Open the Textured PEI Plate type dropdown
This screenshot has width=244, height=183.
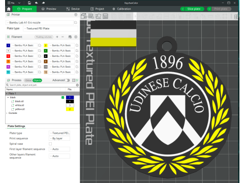(x=50, y=28)
